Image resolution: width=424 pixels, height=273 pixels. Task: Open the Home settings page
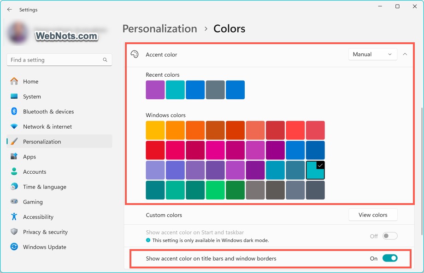[x=59, y=81]
